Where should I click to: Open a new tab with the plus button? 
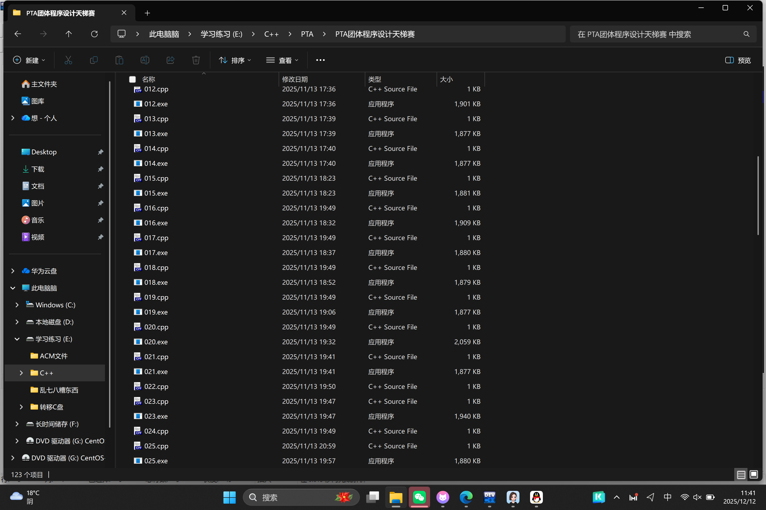tap(147, 13)
